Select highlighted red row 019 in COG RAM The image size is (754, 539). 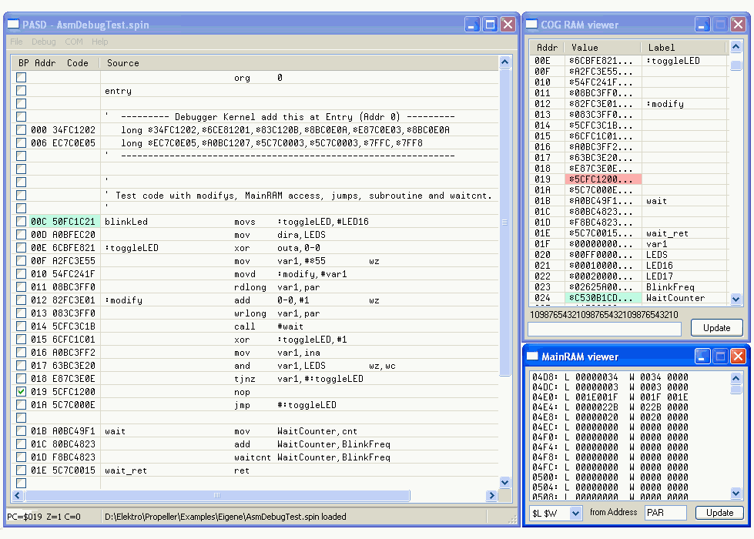tap(603, 179)
